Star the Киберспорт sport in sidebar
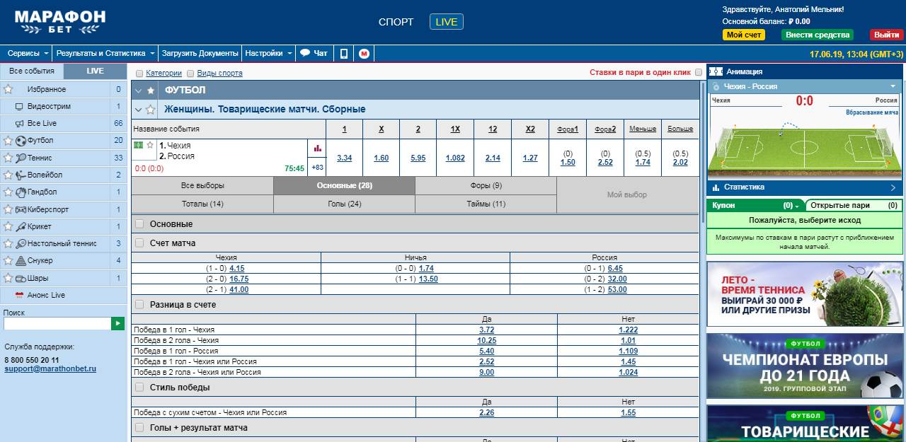Viewport: 906px width, 442px height. click(8, 209)
